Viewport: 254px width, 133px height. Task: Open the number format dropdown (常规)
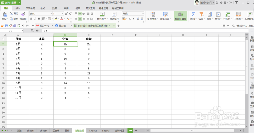click(143, 14)
